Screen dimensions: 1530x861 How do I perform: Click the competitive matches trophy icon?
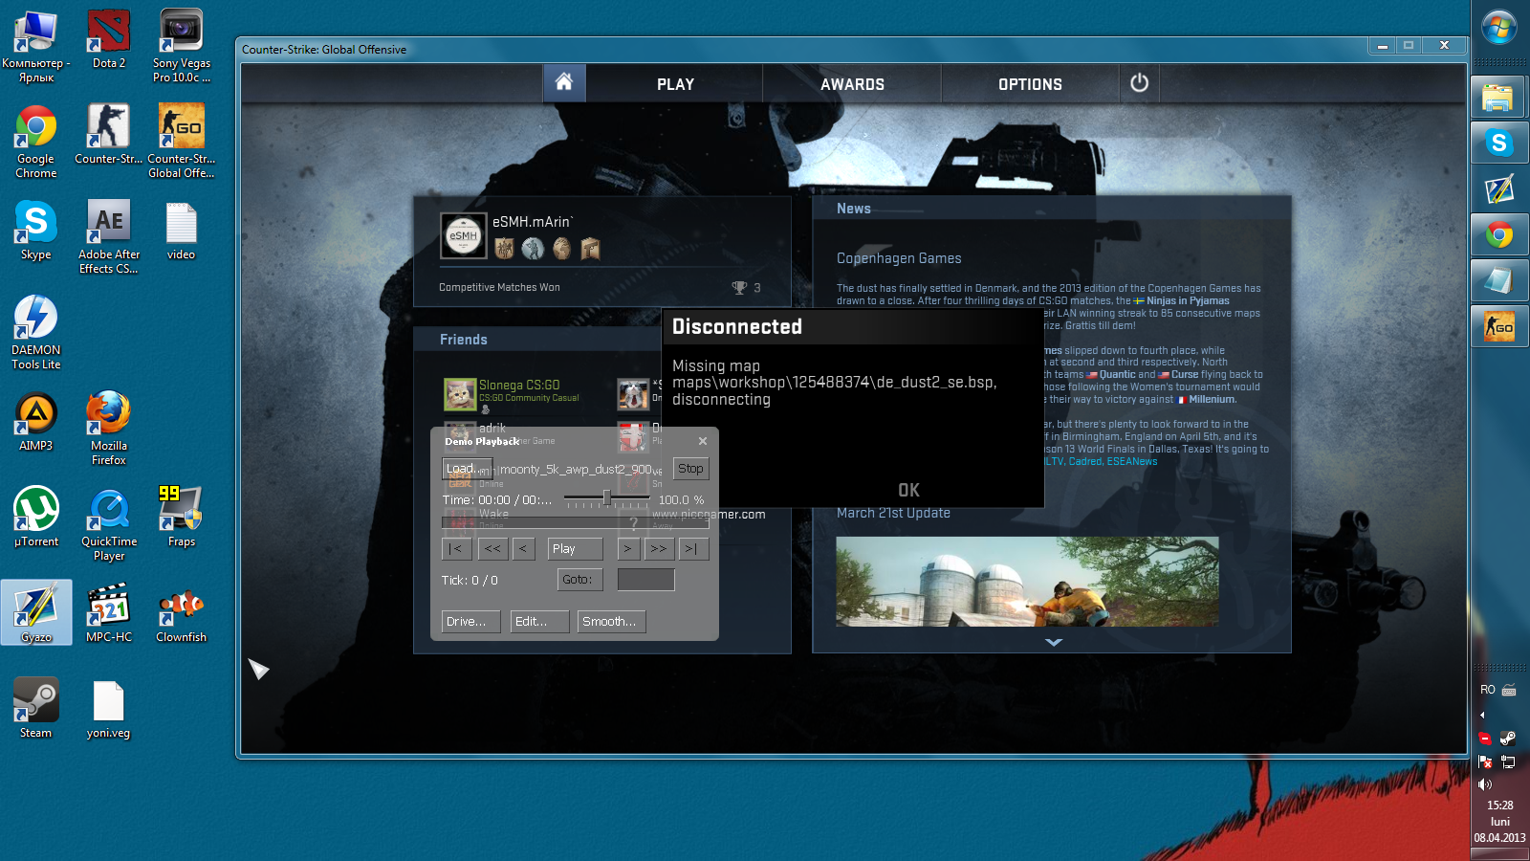pyautogui.click(x=739, y=287)
